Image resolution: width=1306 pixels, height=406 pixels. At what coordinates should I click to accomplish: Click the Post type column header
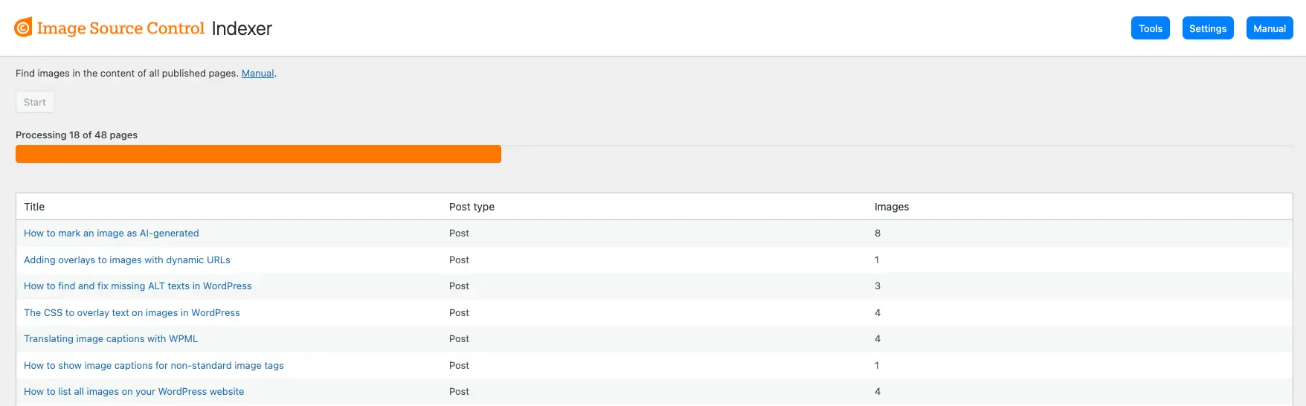click(472, 207)
